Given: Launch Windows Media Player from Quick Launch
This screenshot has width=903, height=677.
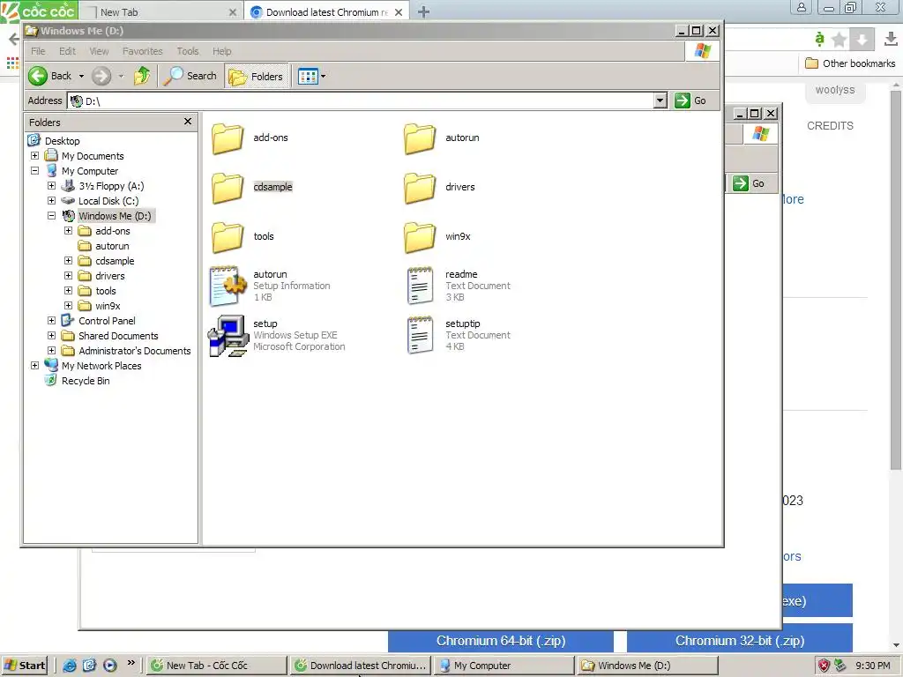Looking at the screenshot, I should 110,665.
